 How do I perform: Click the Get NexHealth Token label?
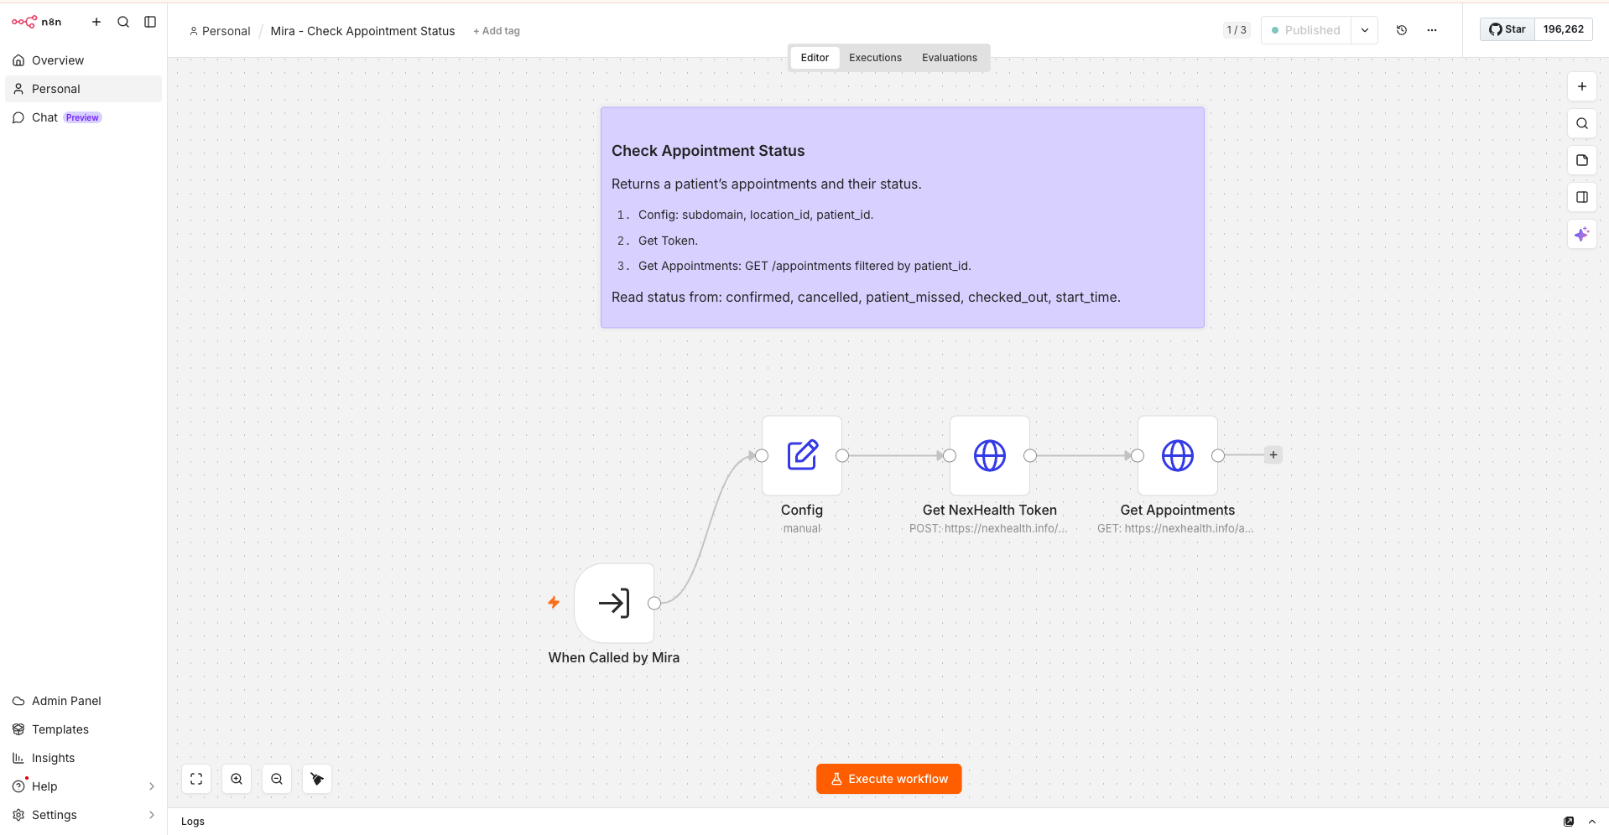pos(990,510)
